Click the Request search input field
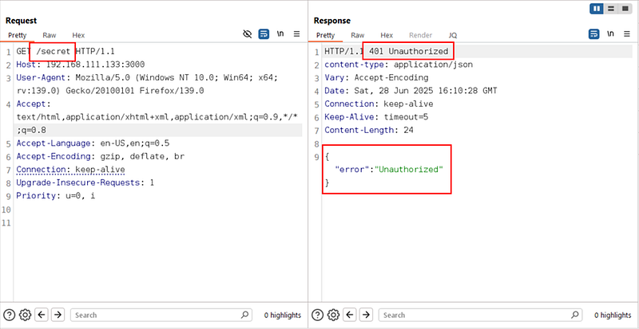The height and width of the screenshot is (329, 639). (161, 315)
